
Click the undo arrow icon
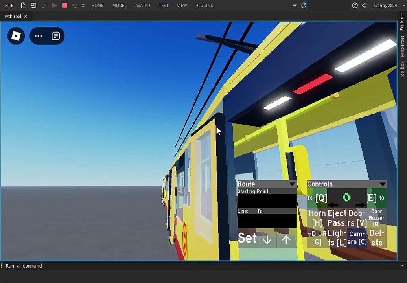pyautogui.click(x=75, y=6)
